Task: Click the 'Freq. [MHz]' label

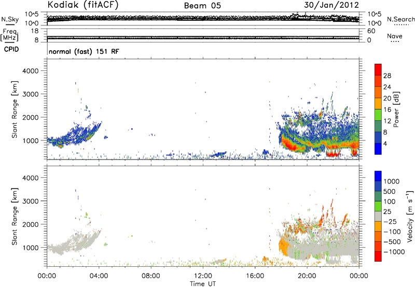Action: tap(9, 35)
